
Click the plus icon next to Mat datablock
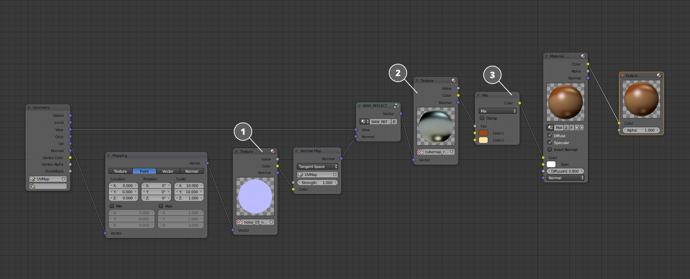(x=577, y=128)
